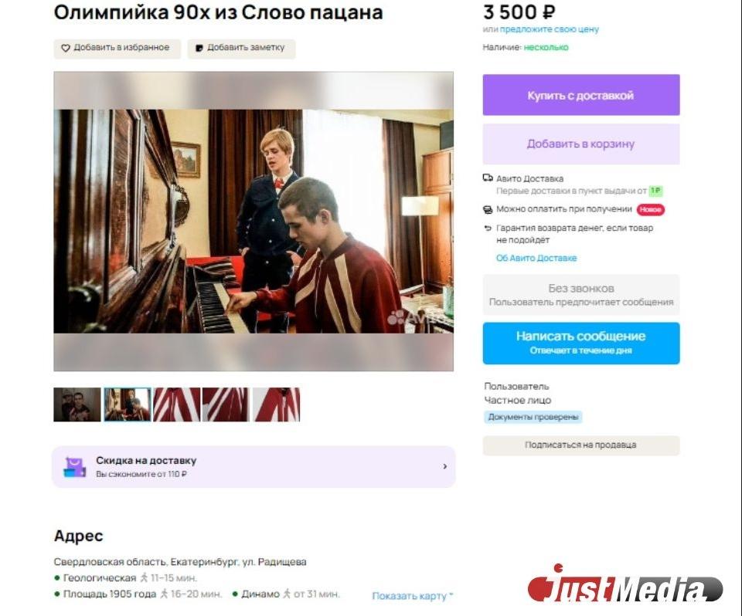Image resolution: width=742 pixels, height=616 pixels.
Task: Click Написать сообщение button
Action: tap(581, 344)
